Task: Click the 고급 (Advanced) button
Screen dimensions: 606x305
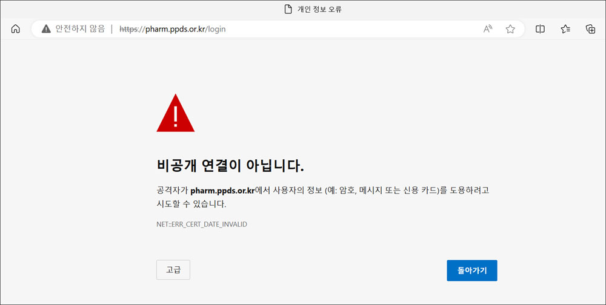Action: click(173, 270)
